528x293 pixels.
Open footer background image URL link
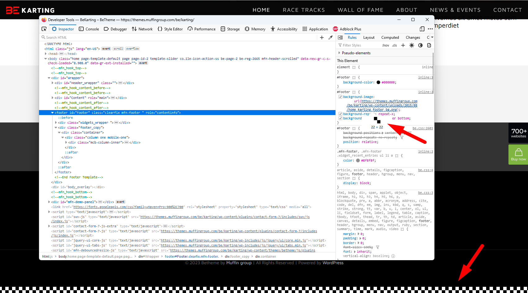coord(383,105)
